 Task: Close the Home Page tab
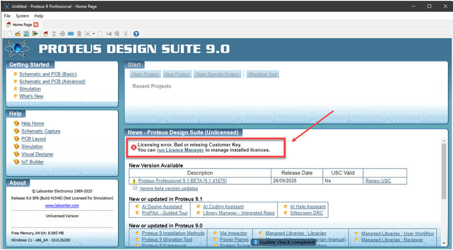tap(36, 25)
